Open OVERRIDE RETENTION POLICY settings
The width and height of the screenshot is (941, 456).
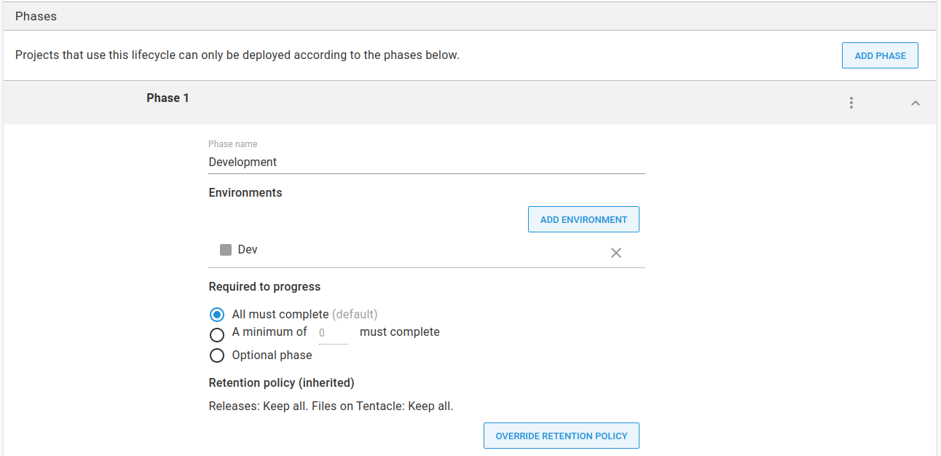pyautogui.click(x=561, y=435)
